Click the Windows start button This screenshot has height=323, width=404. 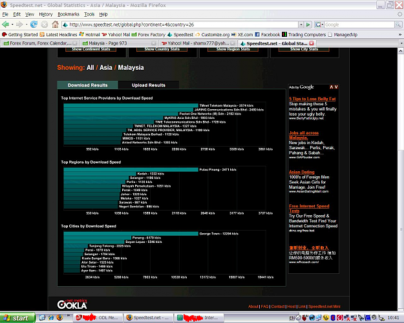17,318
